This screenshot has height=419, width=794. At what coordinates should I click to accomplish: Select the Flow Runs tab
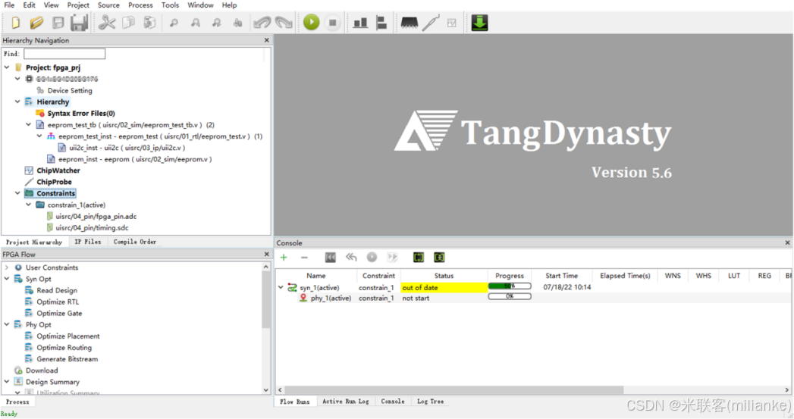295,402
